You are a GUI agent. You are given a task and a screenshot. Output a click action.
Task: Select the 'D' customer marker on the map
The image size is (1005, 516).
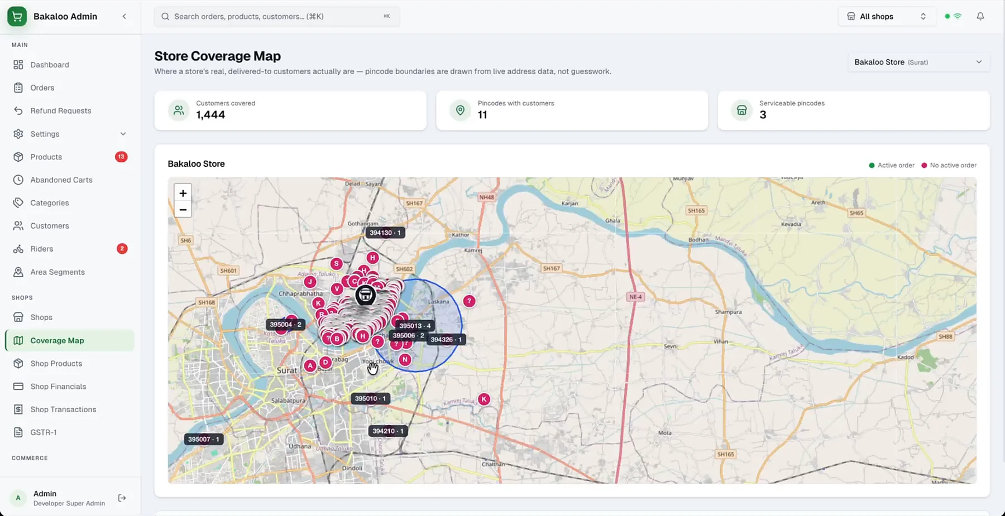click(325, 362)
